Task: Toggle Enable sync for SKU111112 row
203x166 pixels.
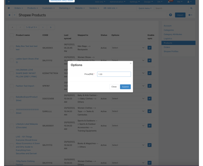Action: [x=149, y=60]
